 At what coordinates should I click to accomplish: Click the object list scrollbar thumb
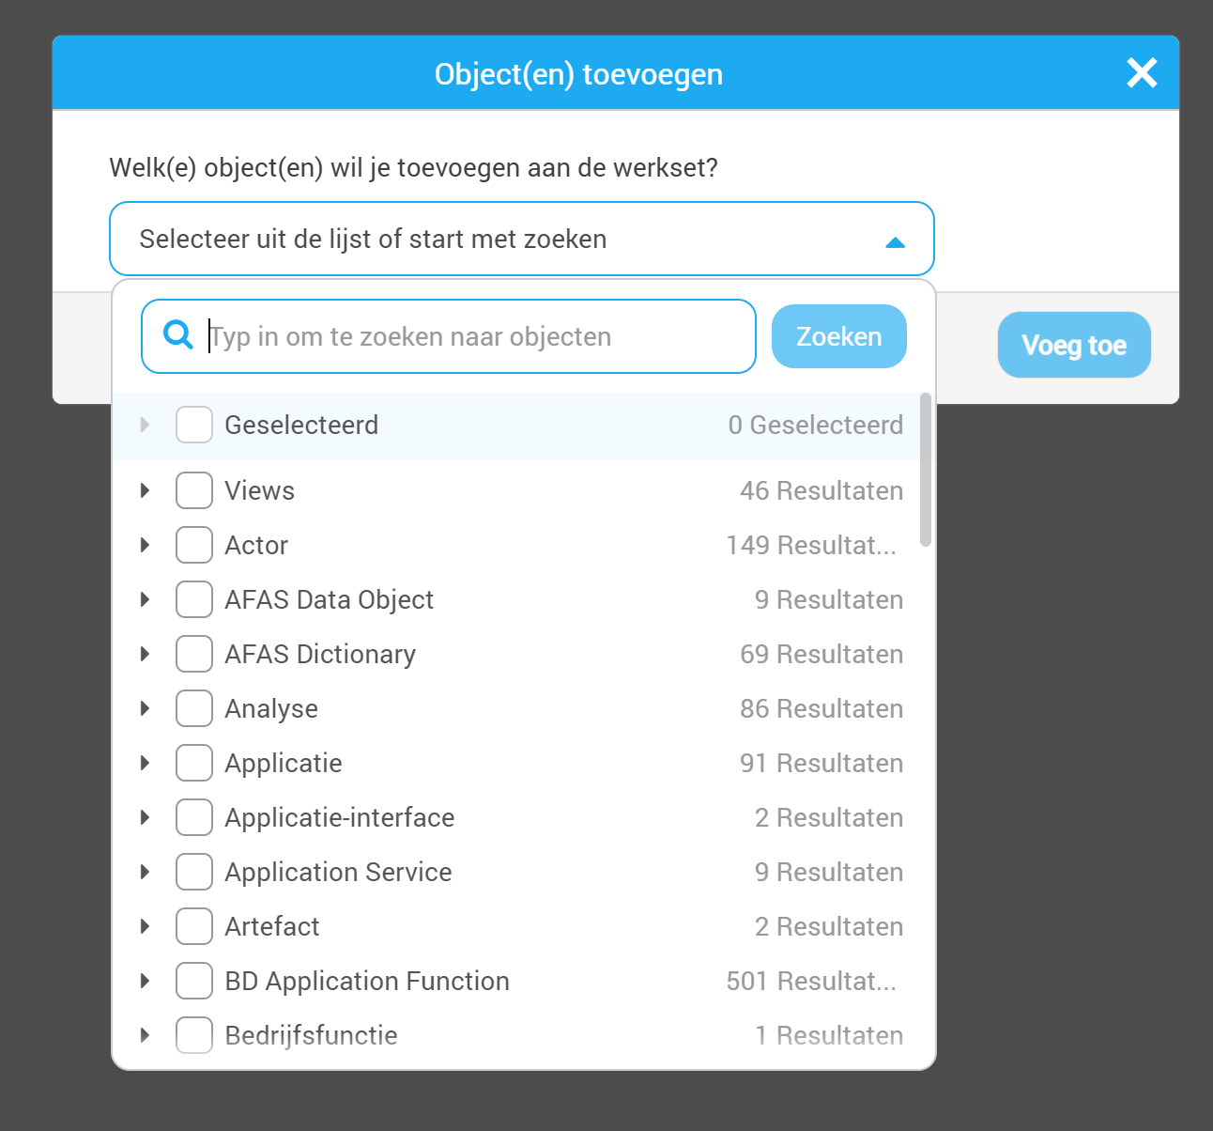pos(926,470)
